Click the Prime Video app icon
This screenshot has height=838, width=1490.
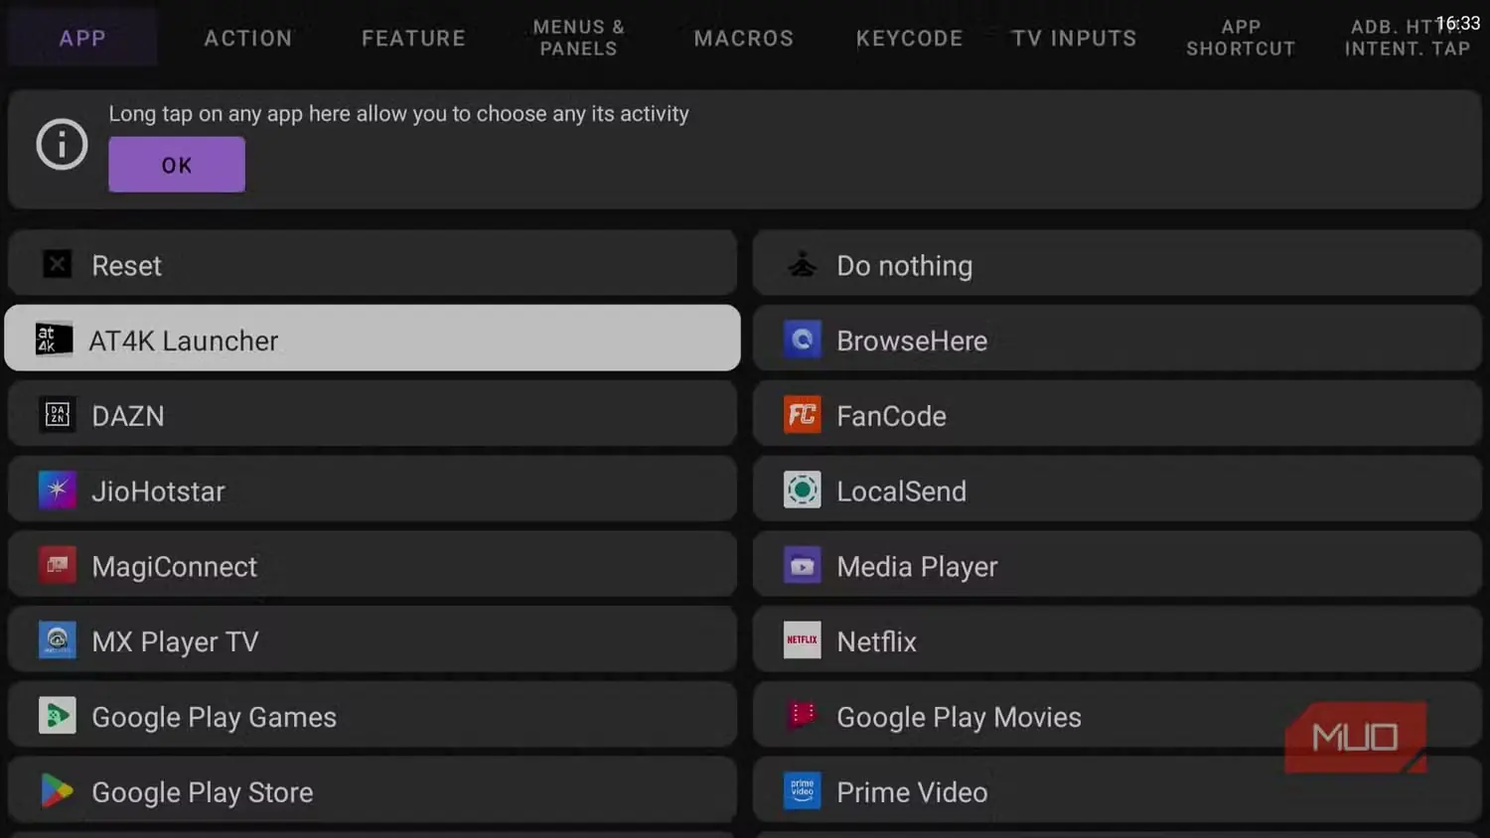[802, 791]
